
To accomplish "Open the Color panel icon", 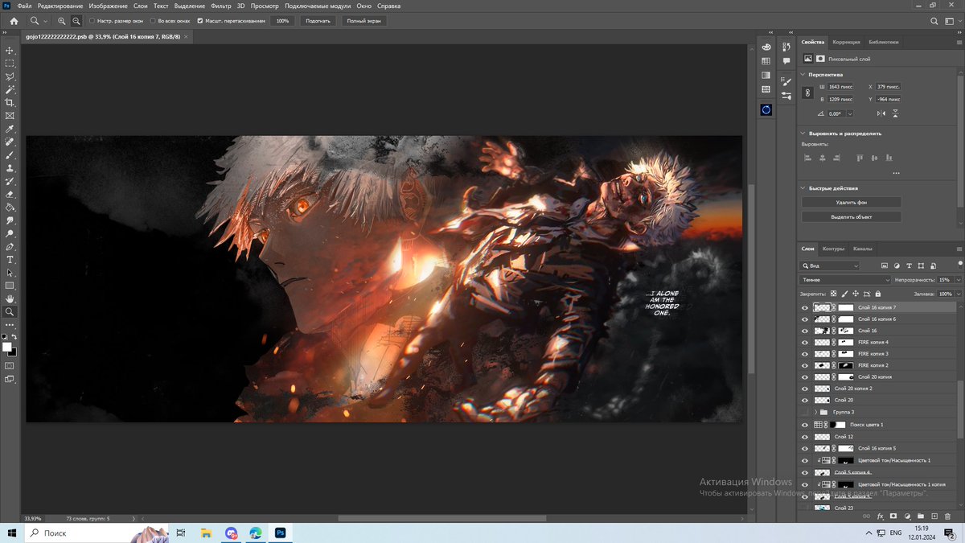I will [x=766, y=47].
